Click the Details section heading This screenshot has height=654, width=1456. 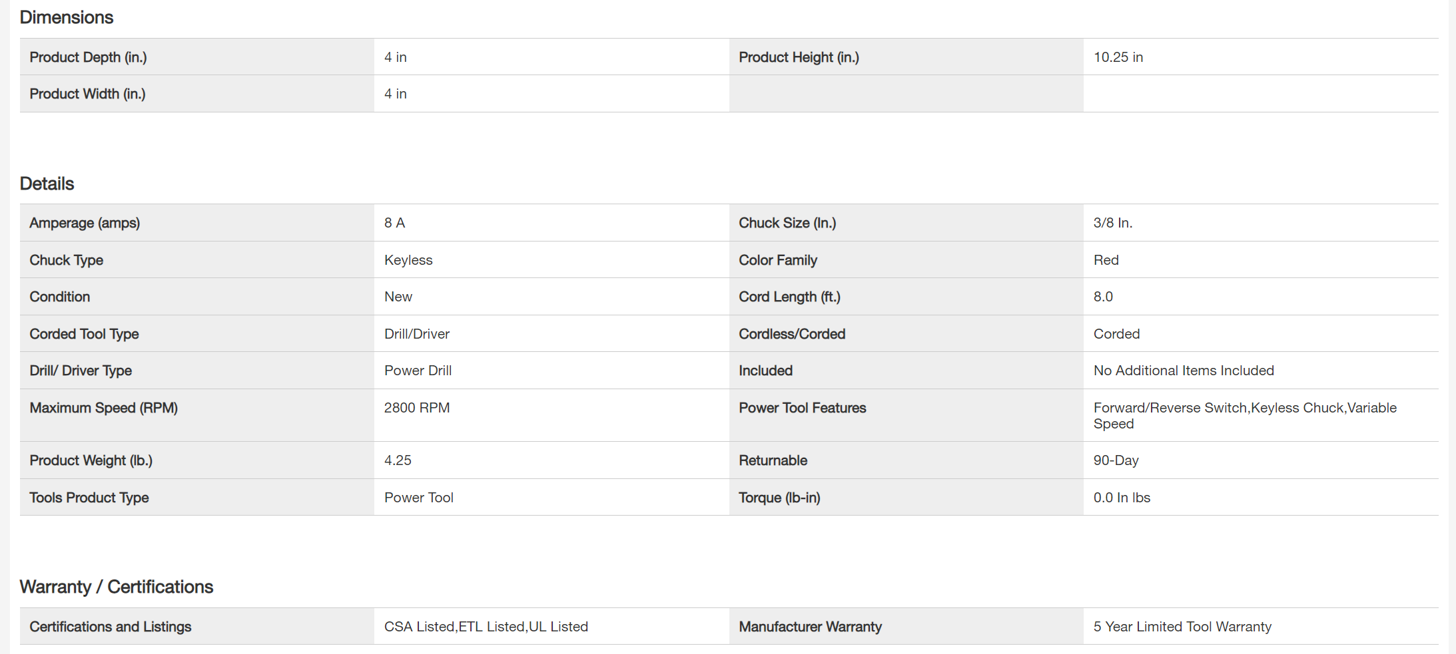click(x=47, y=184)
